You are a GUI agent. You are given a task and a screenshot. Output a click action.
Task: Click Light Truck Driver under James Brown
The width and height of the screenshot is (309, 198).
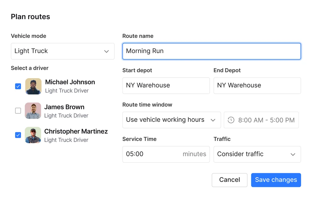(66, 116)
